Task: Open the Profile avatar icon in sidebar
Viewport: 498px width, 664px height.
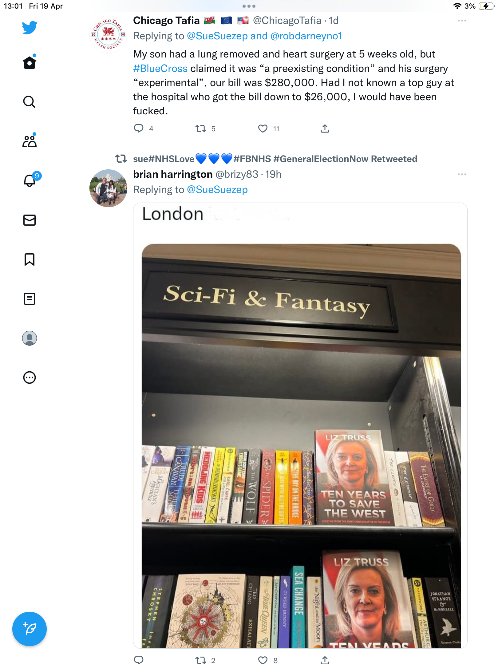Action: [x=30, y=338]
